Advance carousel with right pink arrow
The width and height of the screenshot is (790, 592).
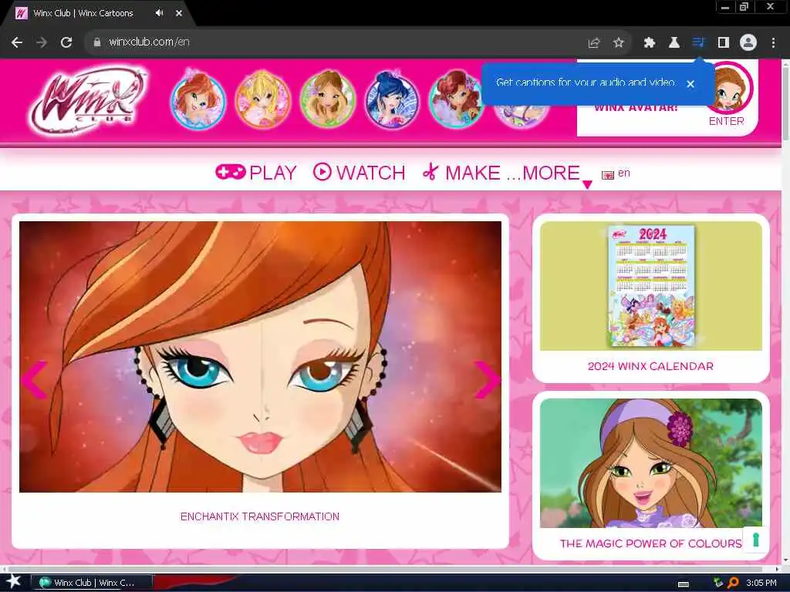click(x=487, y=380)
